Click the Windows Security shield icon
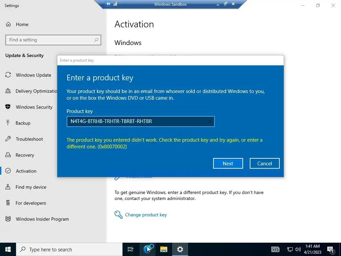The height and width of the screenshot is (256, 341). 8,107
